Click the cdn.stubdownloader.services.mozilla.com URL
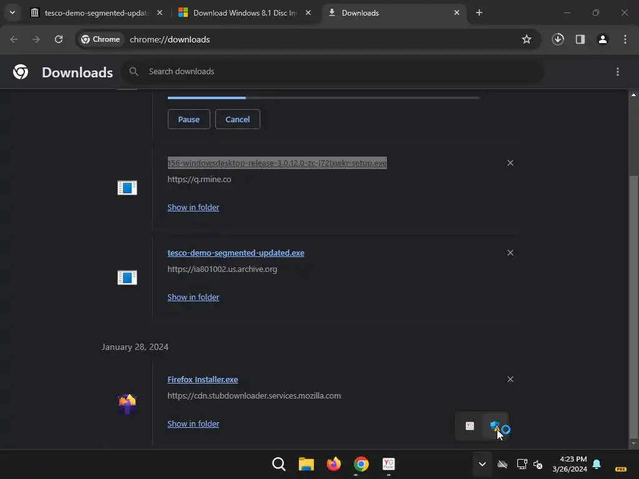 point(254,396)
